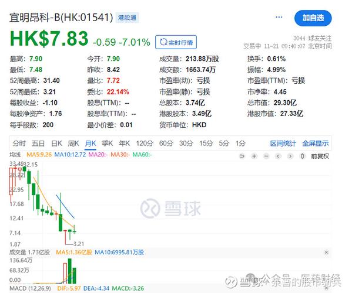Click the 成交量 213.88万股 value

point(202,59)
